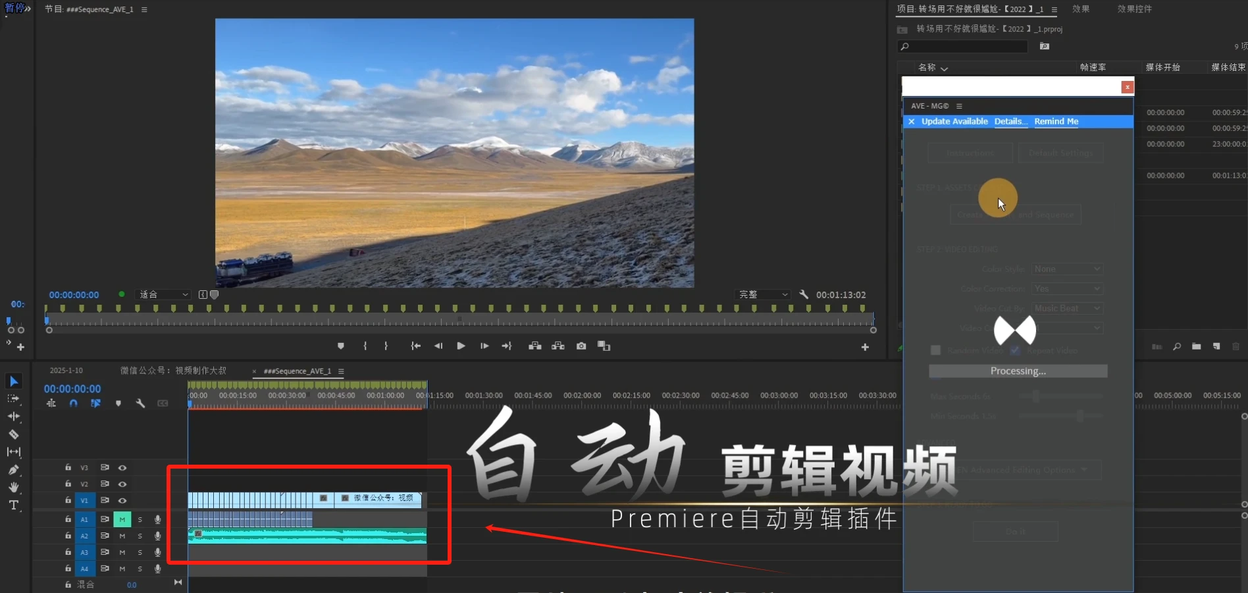Select the Type tool
This screenshot has width=1248, height=593.
point(13,505)
